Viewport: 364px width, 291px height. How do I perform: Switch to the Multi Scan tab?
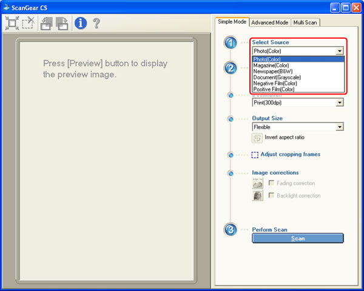pos(305,22)
